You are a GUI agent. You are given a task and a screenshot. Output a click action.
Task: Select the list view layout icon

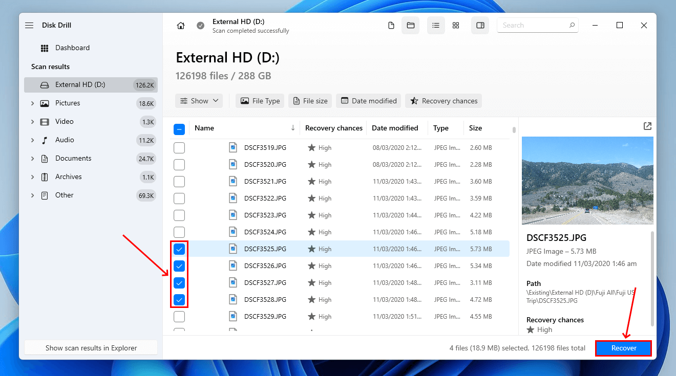coord(436,26)
